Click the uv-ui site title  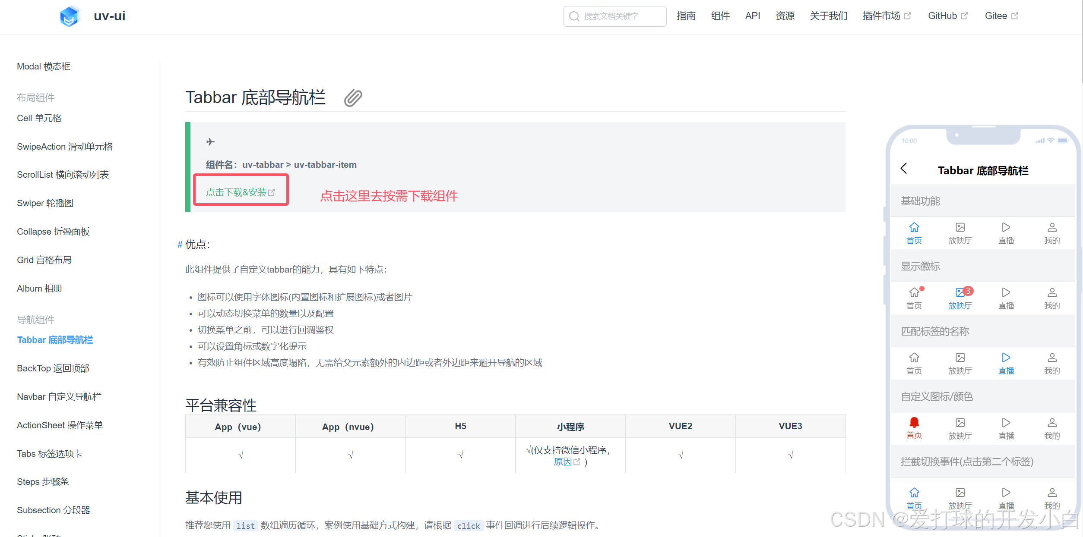click(110, 16)
